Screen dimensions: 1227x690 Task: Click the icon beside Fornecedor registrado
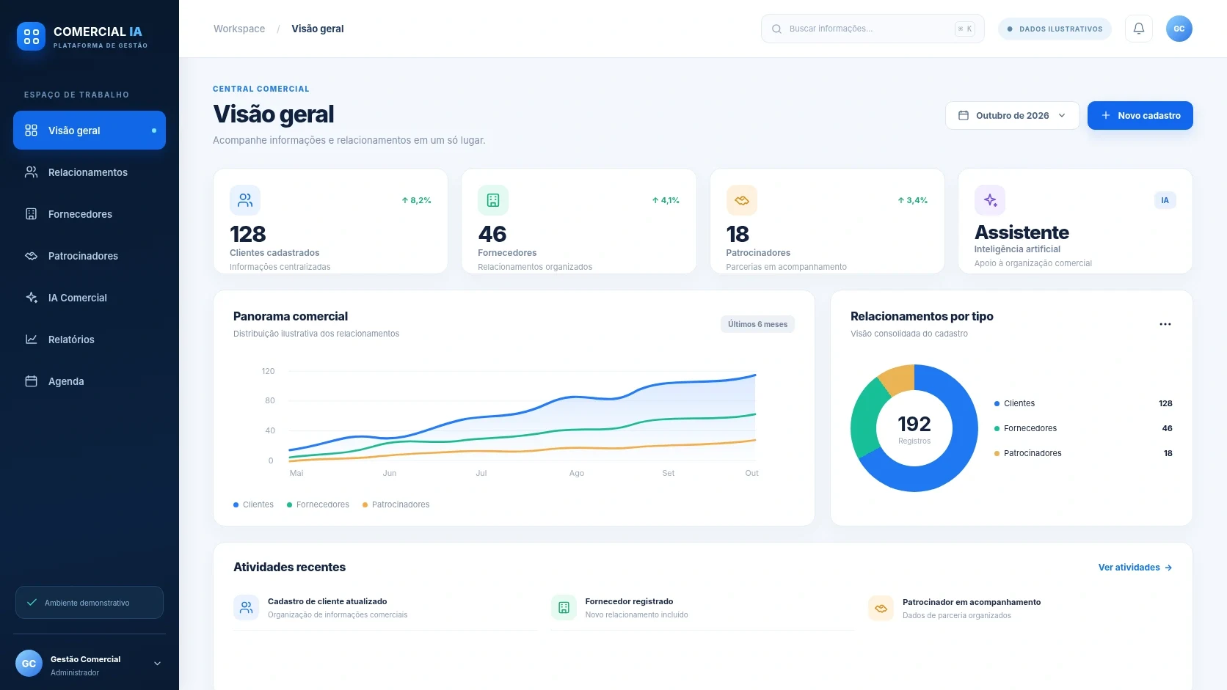pos(564,607)
